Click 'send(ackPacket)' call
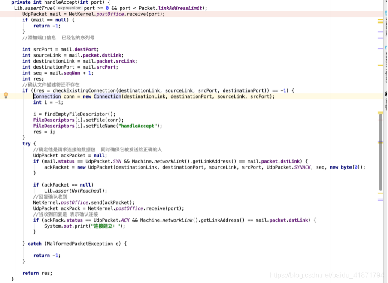The height and width of the screenshot is (283, 388). 111,203
